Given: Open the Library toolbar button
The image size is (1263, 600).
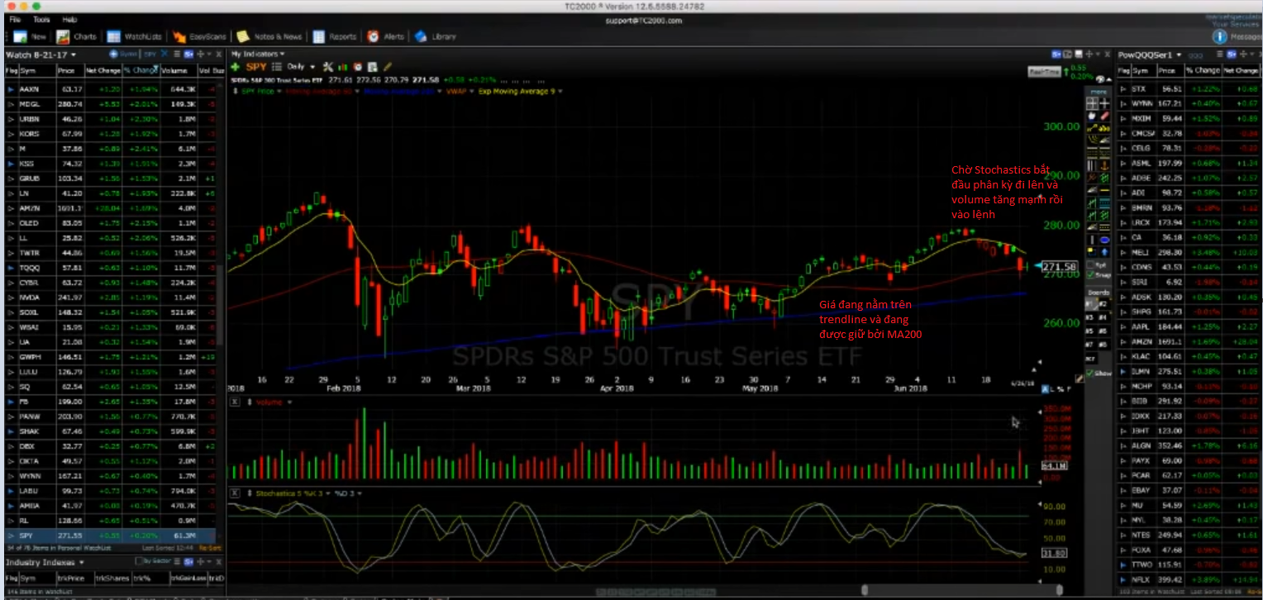Looking at the screenshot, I should [436, 36].
